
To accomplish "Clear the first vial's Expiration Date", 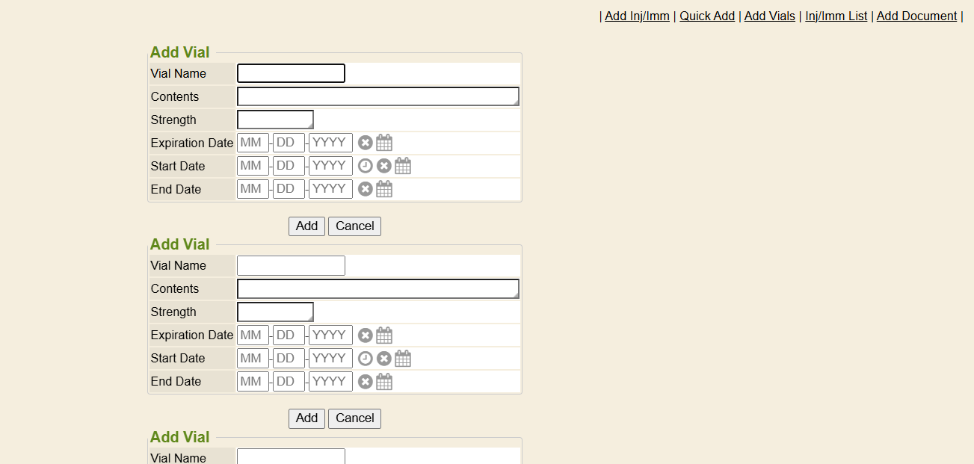I will [x=365, y=143].
